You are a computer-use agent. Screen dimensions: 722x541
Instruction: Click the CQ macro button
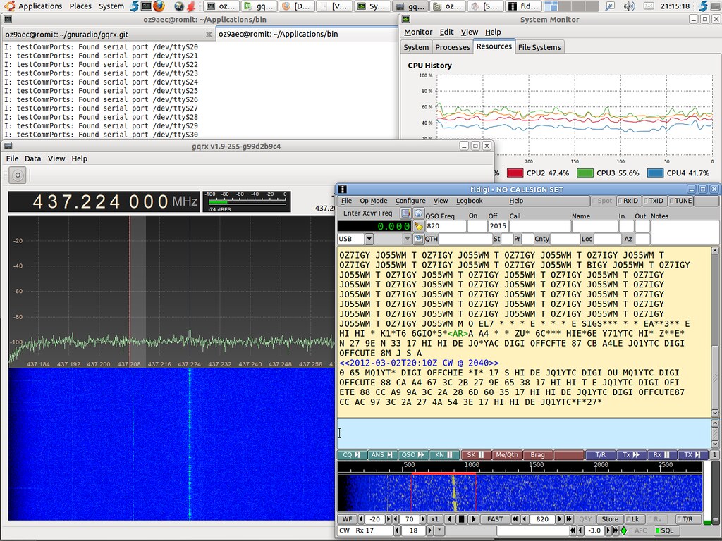(x=351, y=455)
